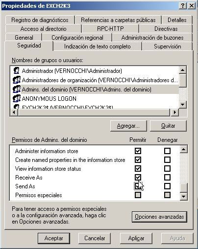The image size is (198, 249).
Task: Click the Aplicar button
Action: (x=136, y=238)
